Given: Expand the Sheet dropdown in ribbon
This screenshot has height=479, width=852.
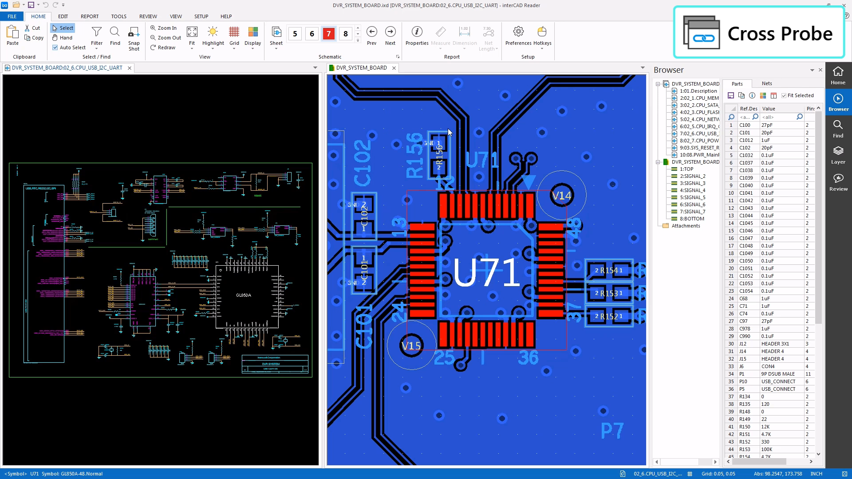Looking at the screenshot, I should [276, 49].
